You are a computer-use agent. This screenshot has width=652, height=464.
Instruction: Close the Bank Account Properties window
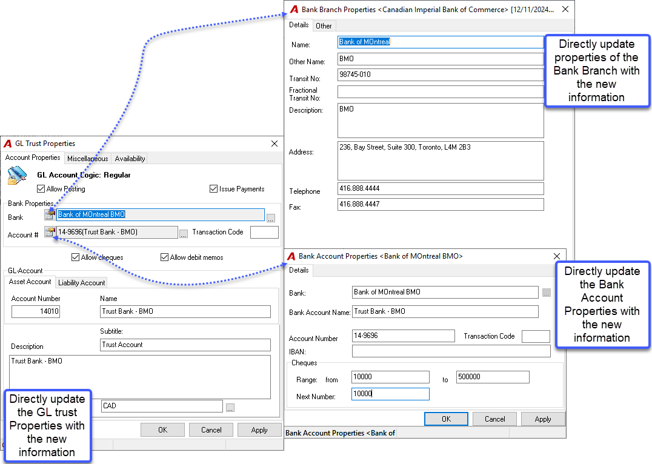pos(557,256)
